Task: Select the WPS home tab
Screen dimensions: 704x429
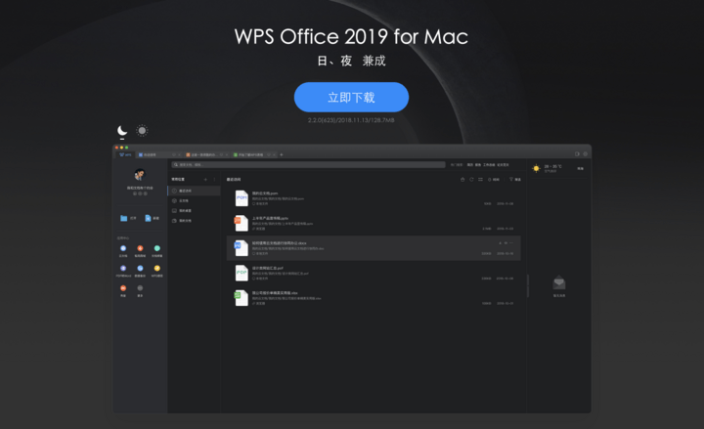Action: point(124,154)
